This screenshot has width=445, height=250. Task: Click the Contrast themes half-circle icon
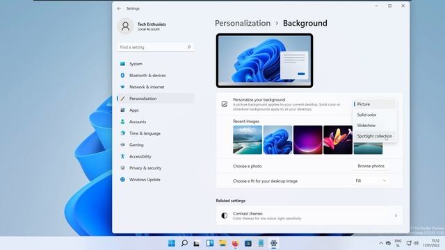[224, 216]
